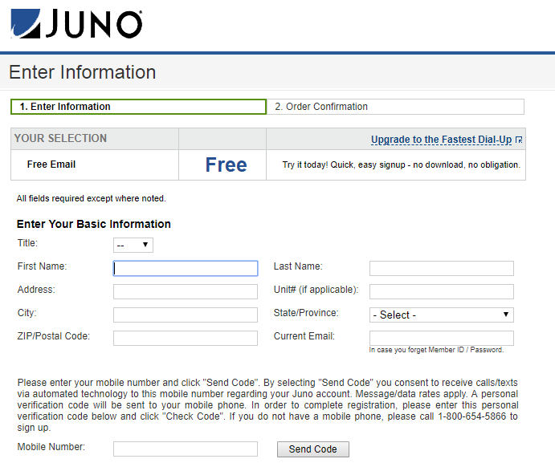The width and height of the screenshot is (555, 463).
Task: Click the Current Email field
Action: coord(442,338)
